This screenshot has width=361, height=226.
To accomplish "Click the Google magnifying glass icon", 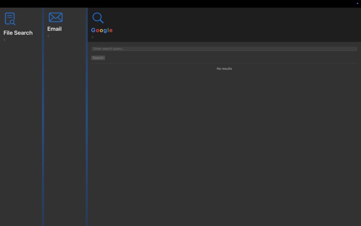I will (x=98, y=18).
